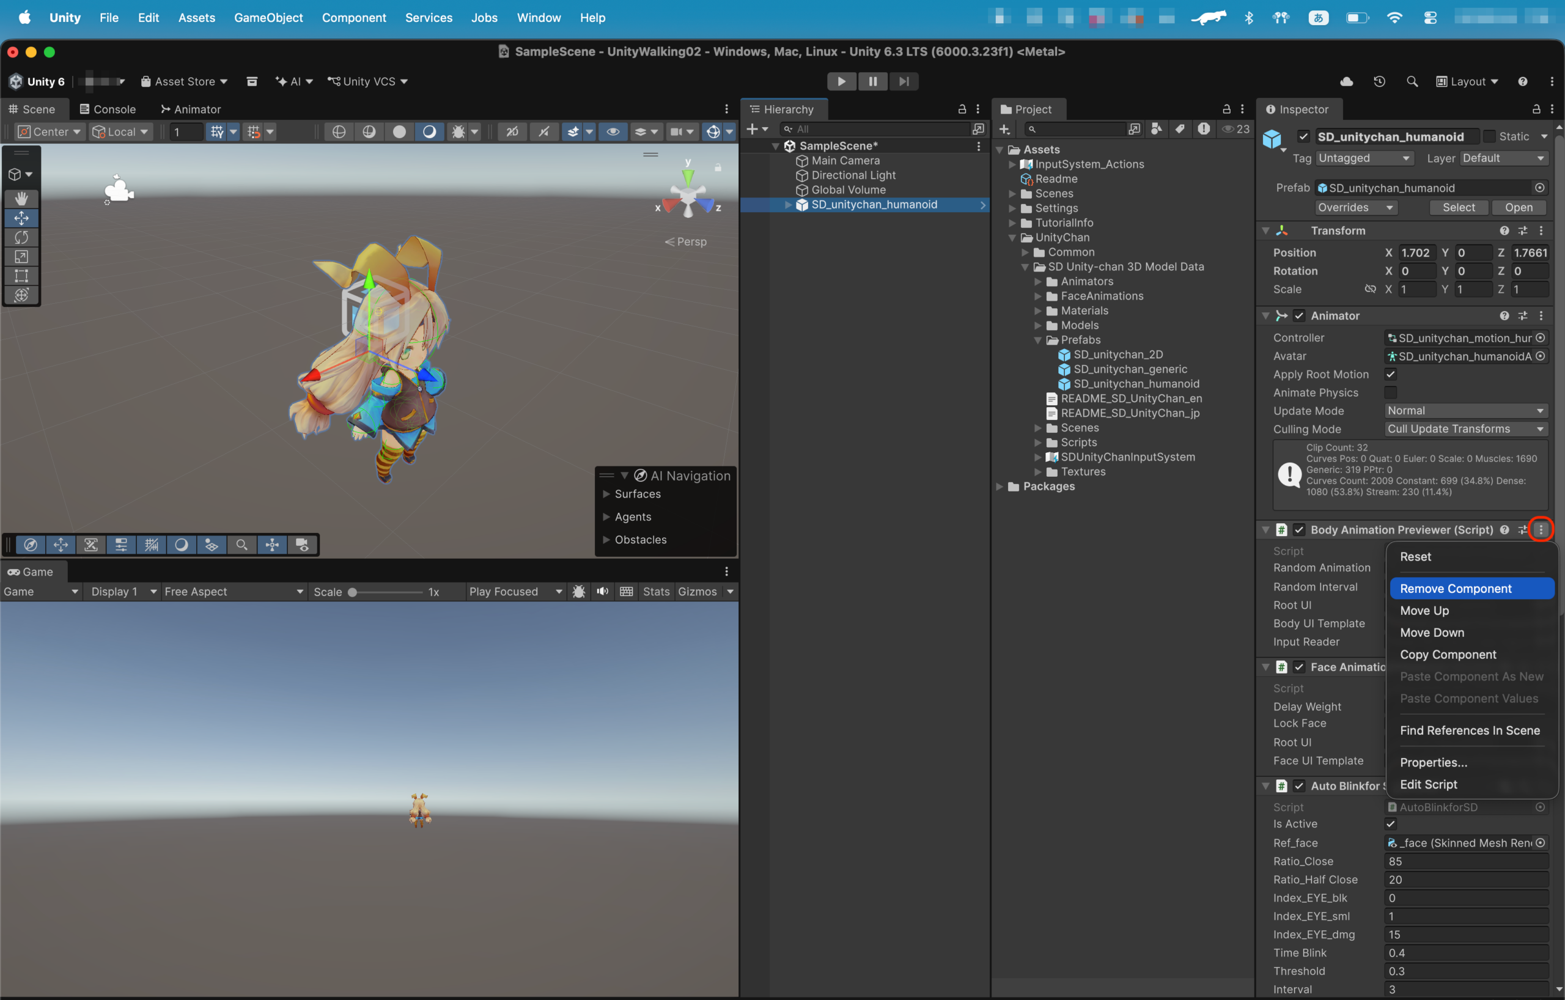Viewport: 1565px width, 1000px height.
Task: Switch to the Console tab
Action: coord(108,109)
